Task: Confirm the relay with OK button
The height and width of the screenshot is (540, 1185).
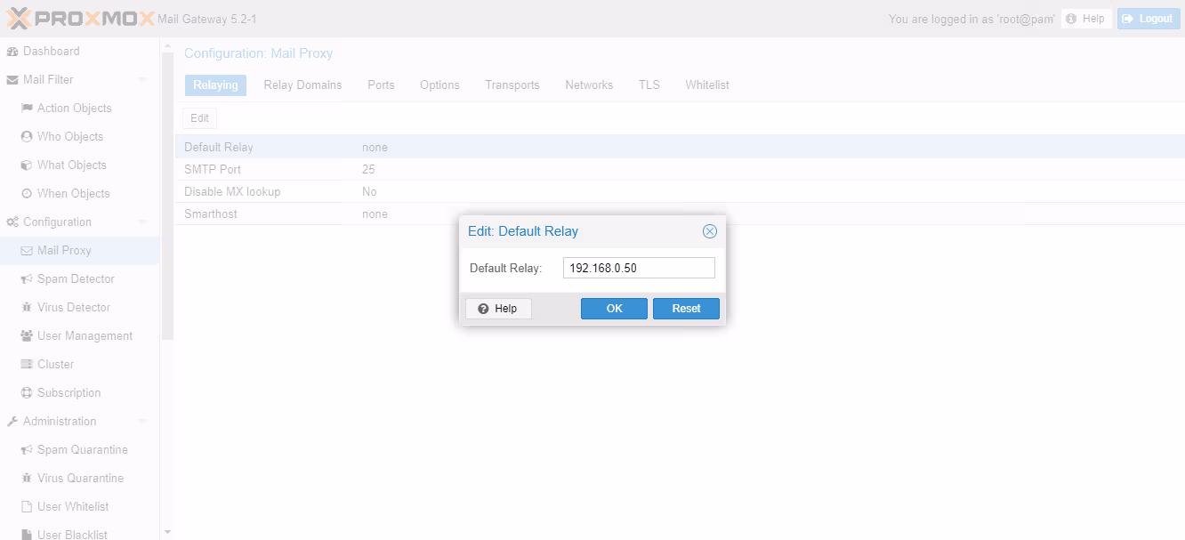Action: [614, 309]
